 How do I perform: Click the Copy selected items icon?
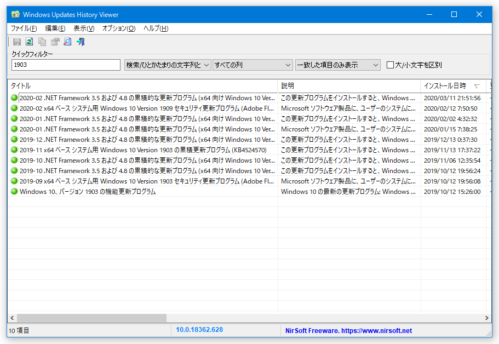point(42,42)
